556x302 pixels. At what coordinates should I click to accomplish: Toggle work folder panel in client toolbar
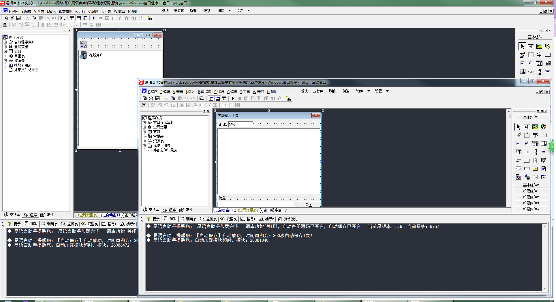point(211,99)
